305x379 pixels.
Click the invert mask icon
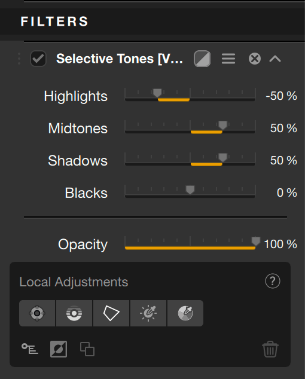point(59,349)
